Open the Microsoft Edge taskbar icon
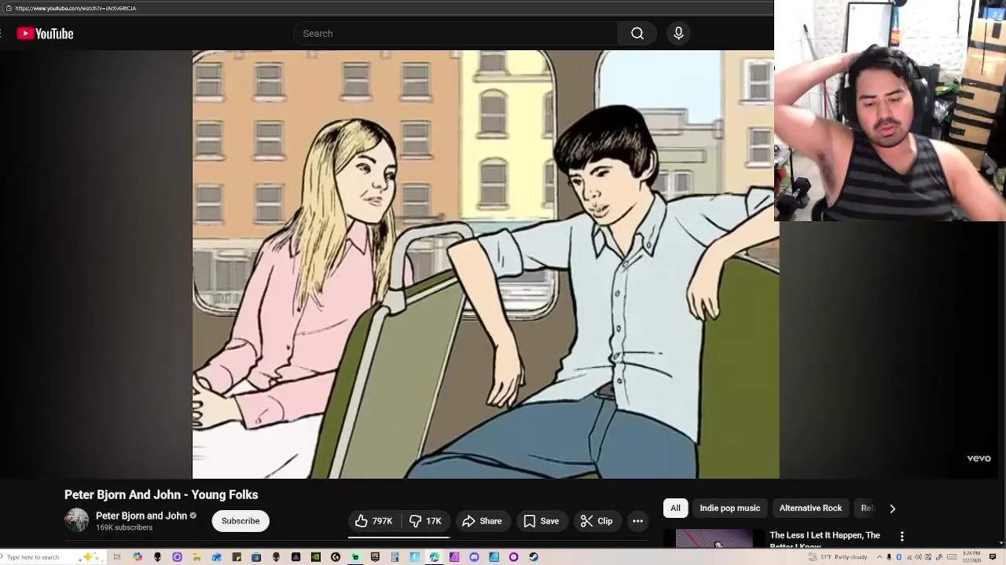 pos(434,557)
